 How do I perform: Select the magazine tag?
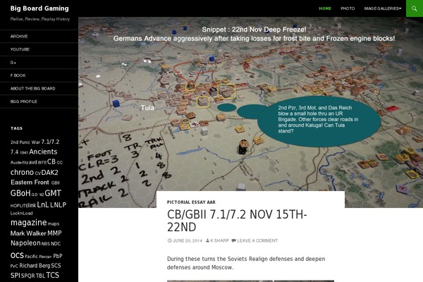[x=29, y=223]
